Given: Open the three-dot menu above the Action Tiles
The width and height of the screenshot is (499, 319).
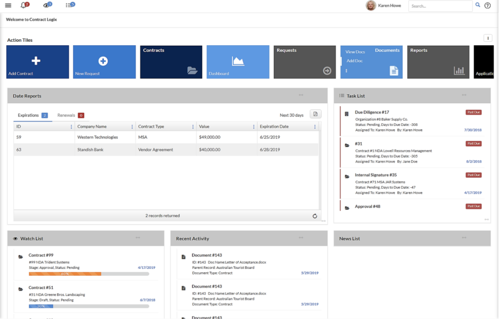Looking at the screenshot, I should [x=488, y=37].
